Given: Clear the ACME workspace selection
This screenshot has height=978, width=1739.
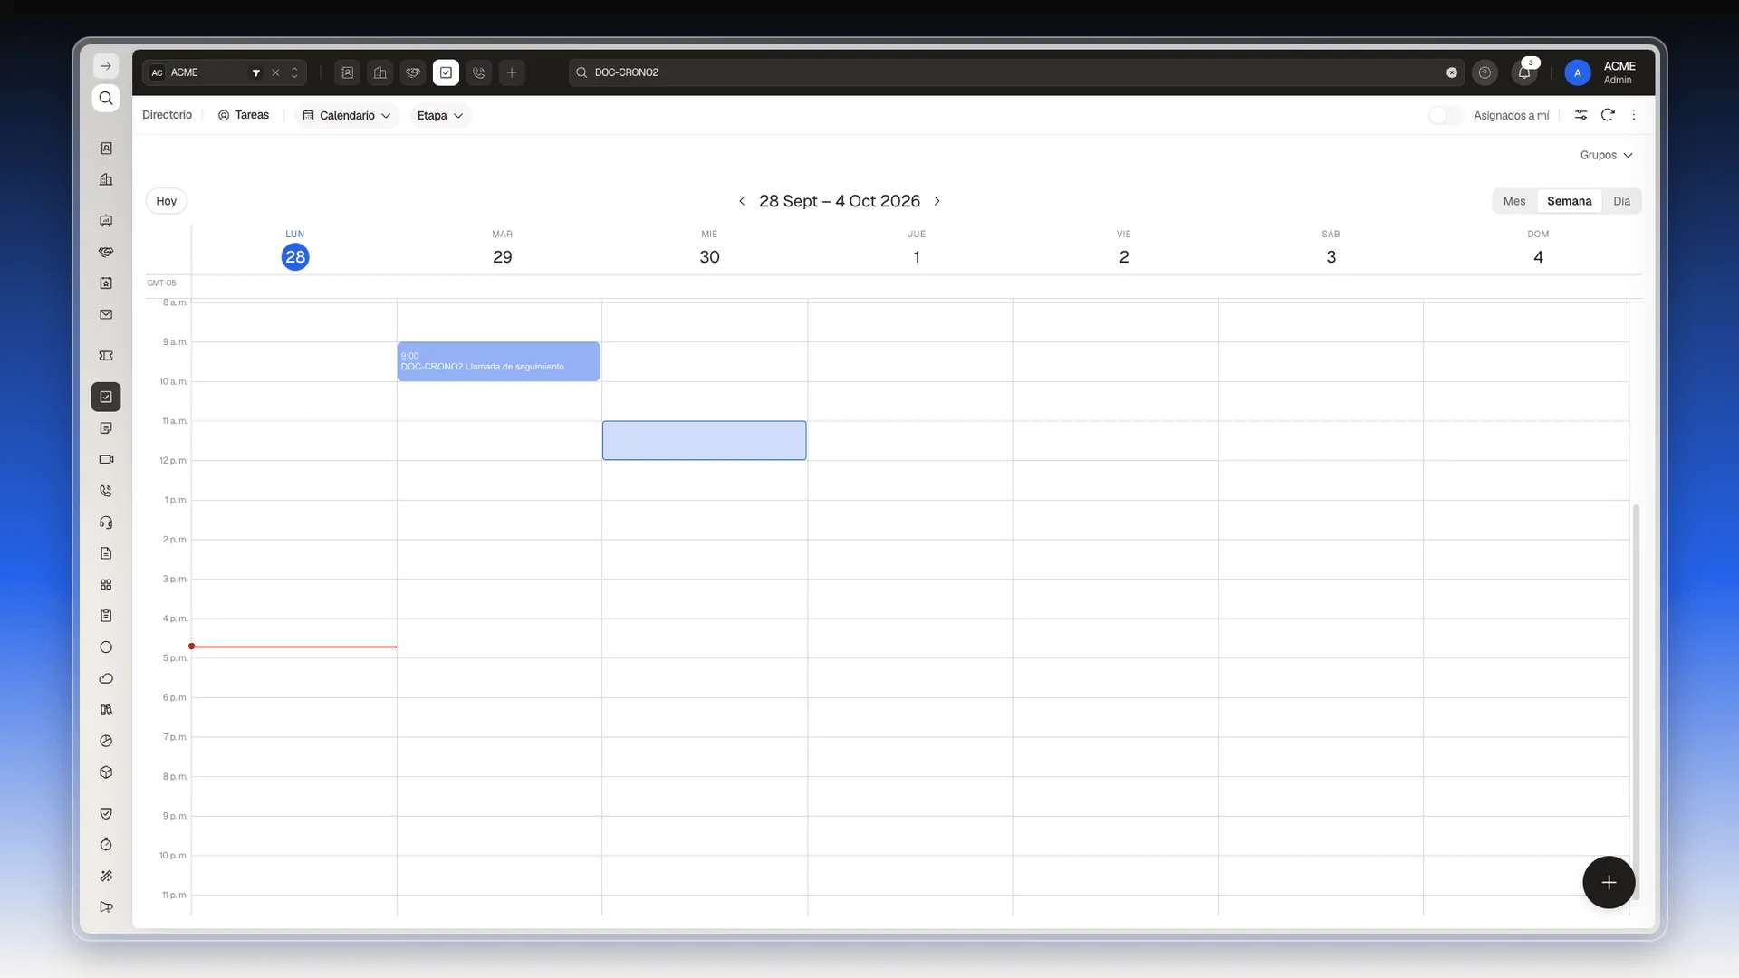Looking at the screenshot, I should click(275, 72).
